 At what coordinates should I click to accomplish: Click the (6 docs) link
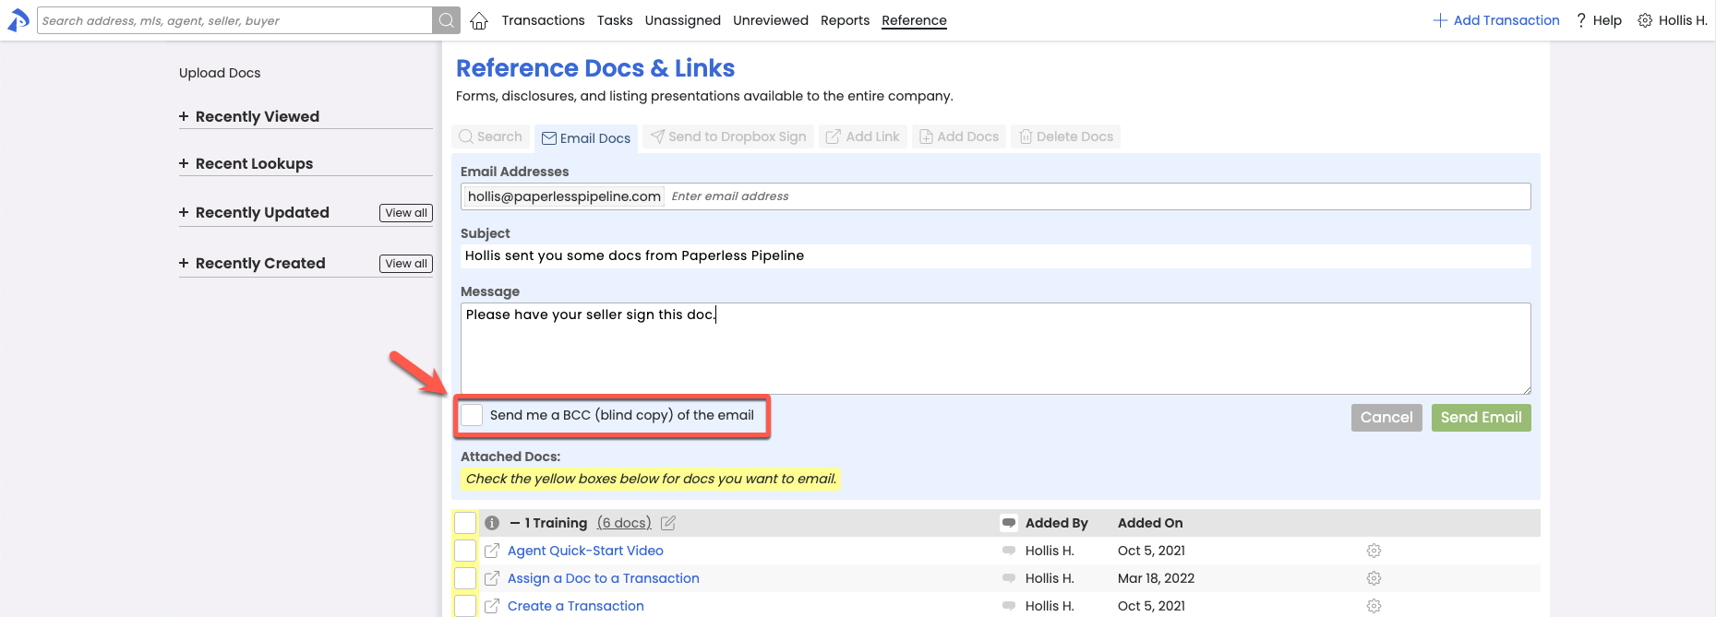624,523
